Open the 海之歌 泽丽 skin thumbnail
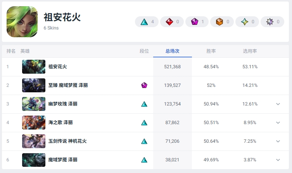Screen dimensions: 292x173 click(34, 123)
